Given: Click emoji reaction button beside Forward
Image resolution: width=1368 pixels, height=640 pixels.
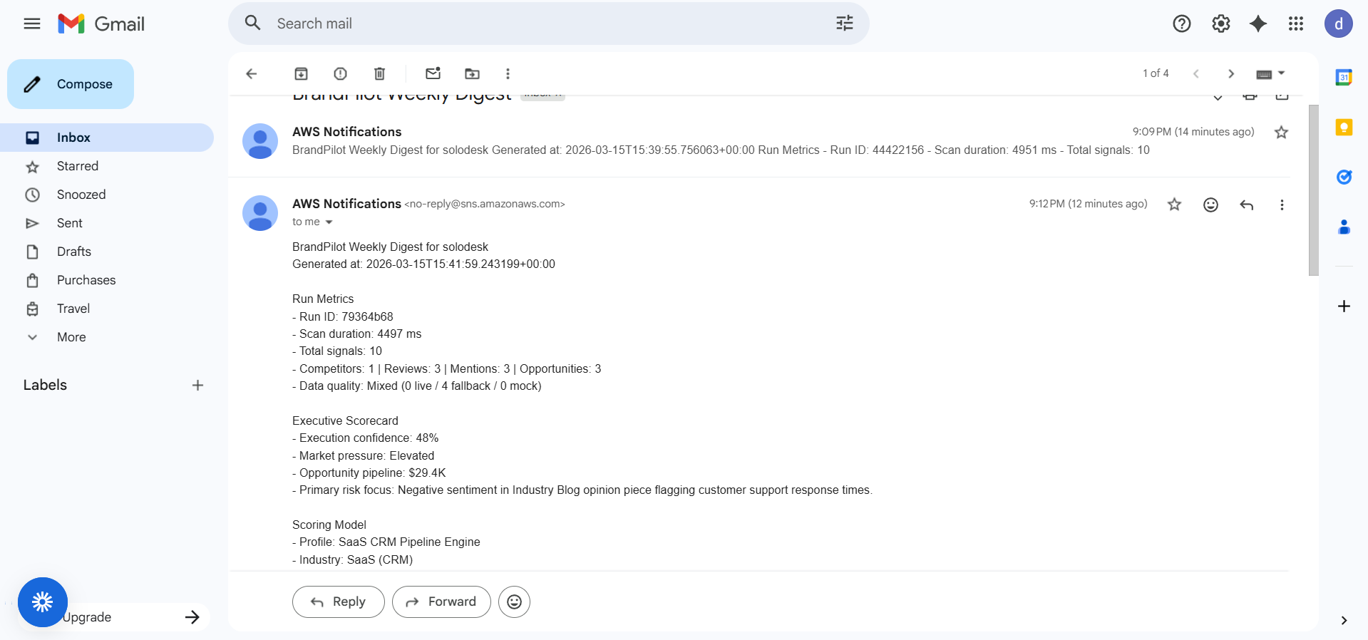Looking at the screenshot, I should (514, 602).
